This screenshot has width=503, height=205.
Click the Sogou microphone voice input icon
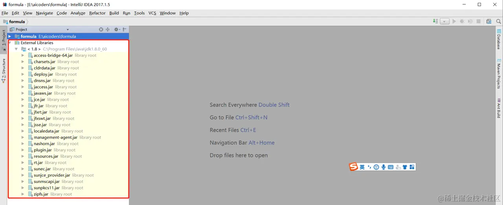tap(384, 167)
